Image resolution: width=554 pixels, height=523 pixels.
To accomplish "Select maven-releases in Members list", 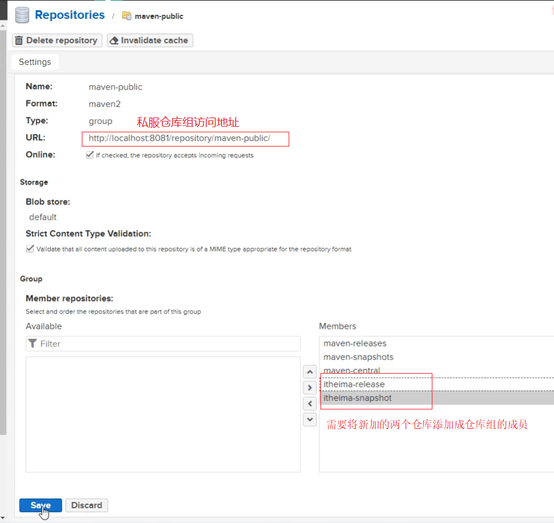I will tap(355, 344).
